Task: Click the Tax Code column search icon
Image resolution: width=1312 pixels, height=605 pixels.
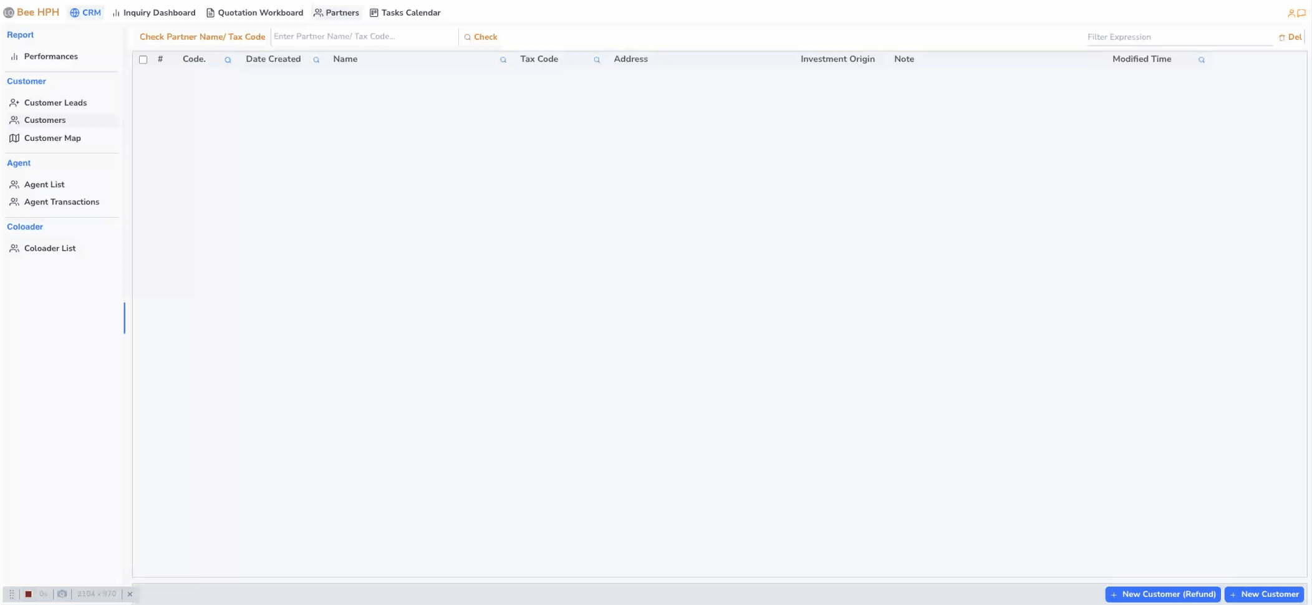Action: 597,60
